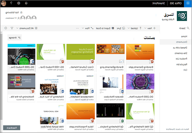Click the SharePoint link in top bar

point(158,3)
